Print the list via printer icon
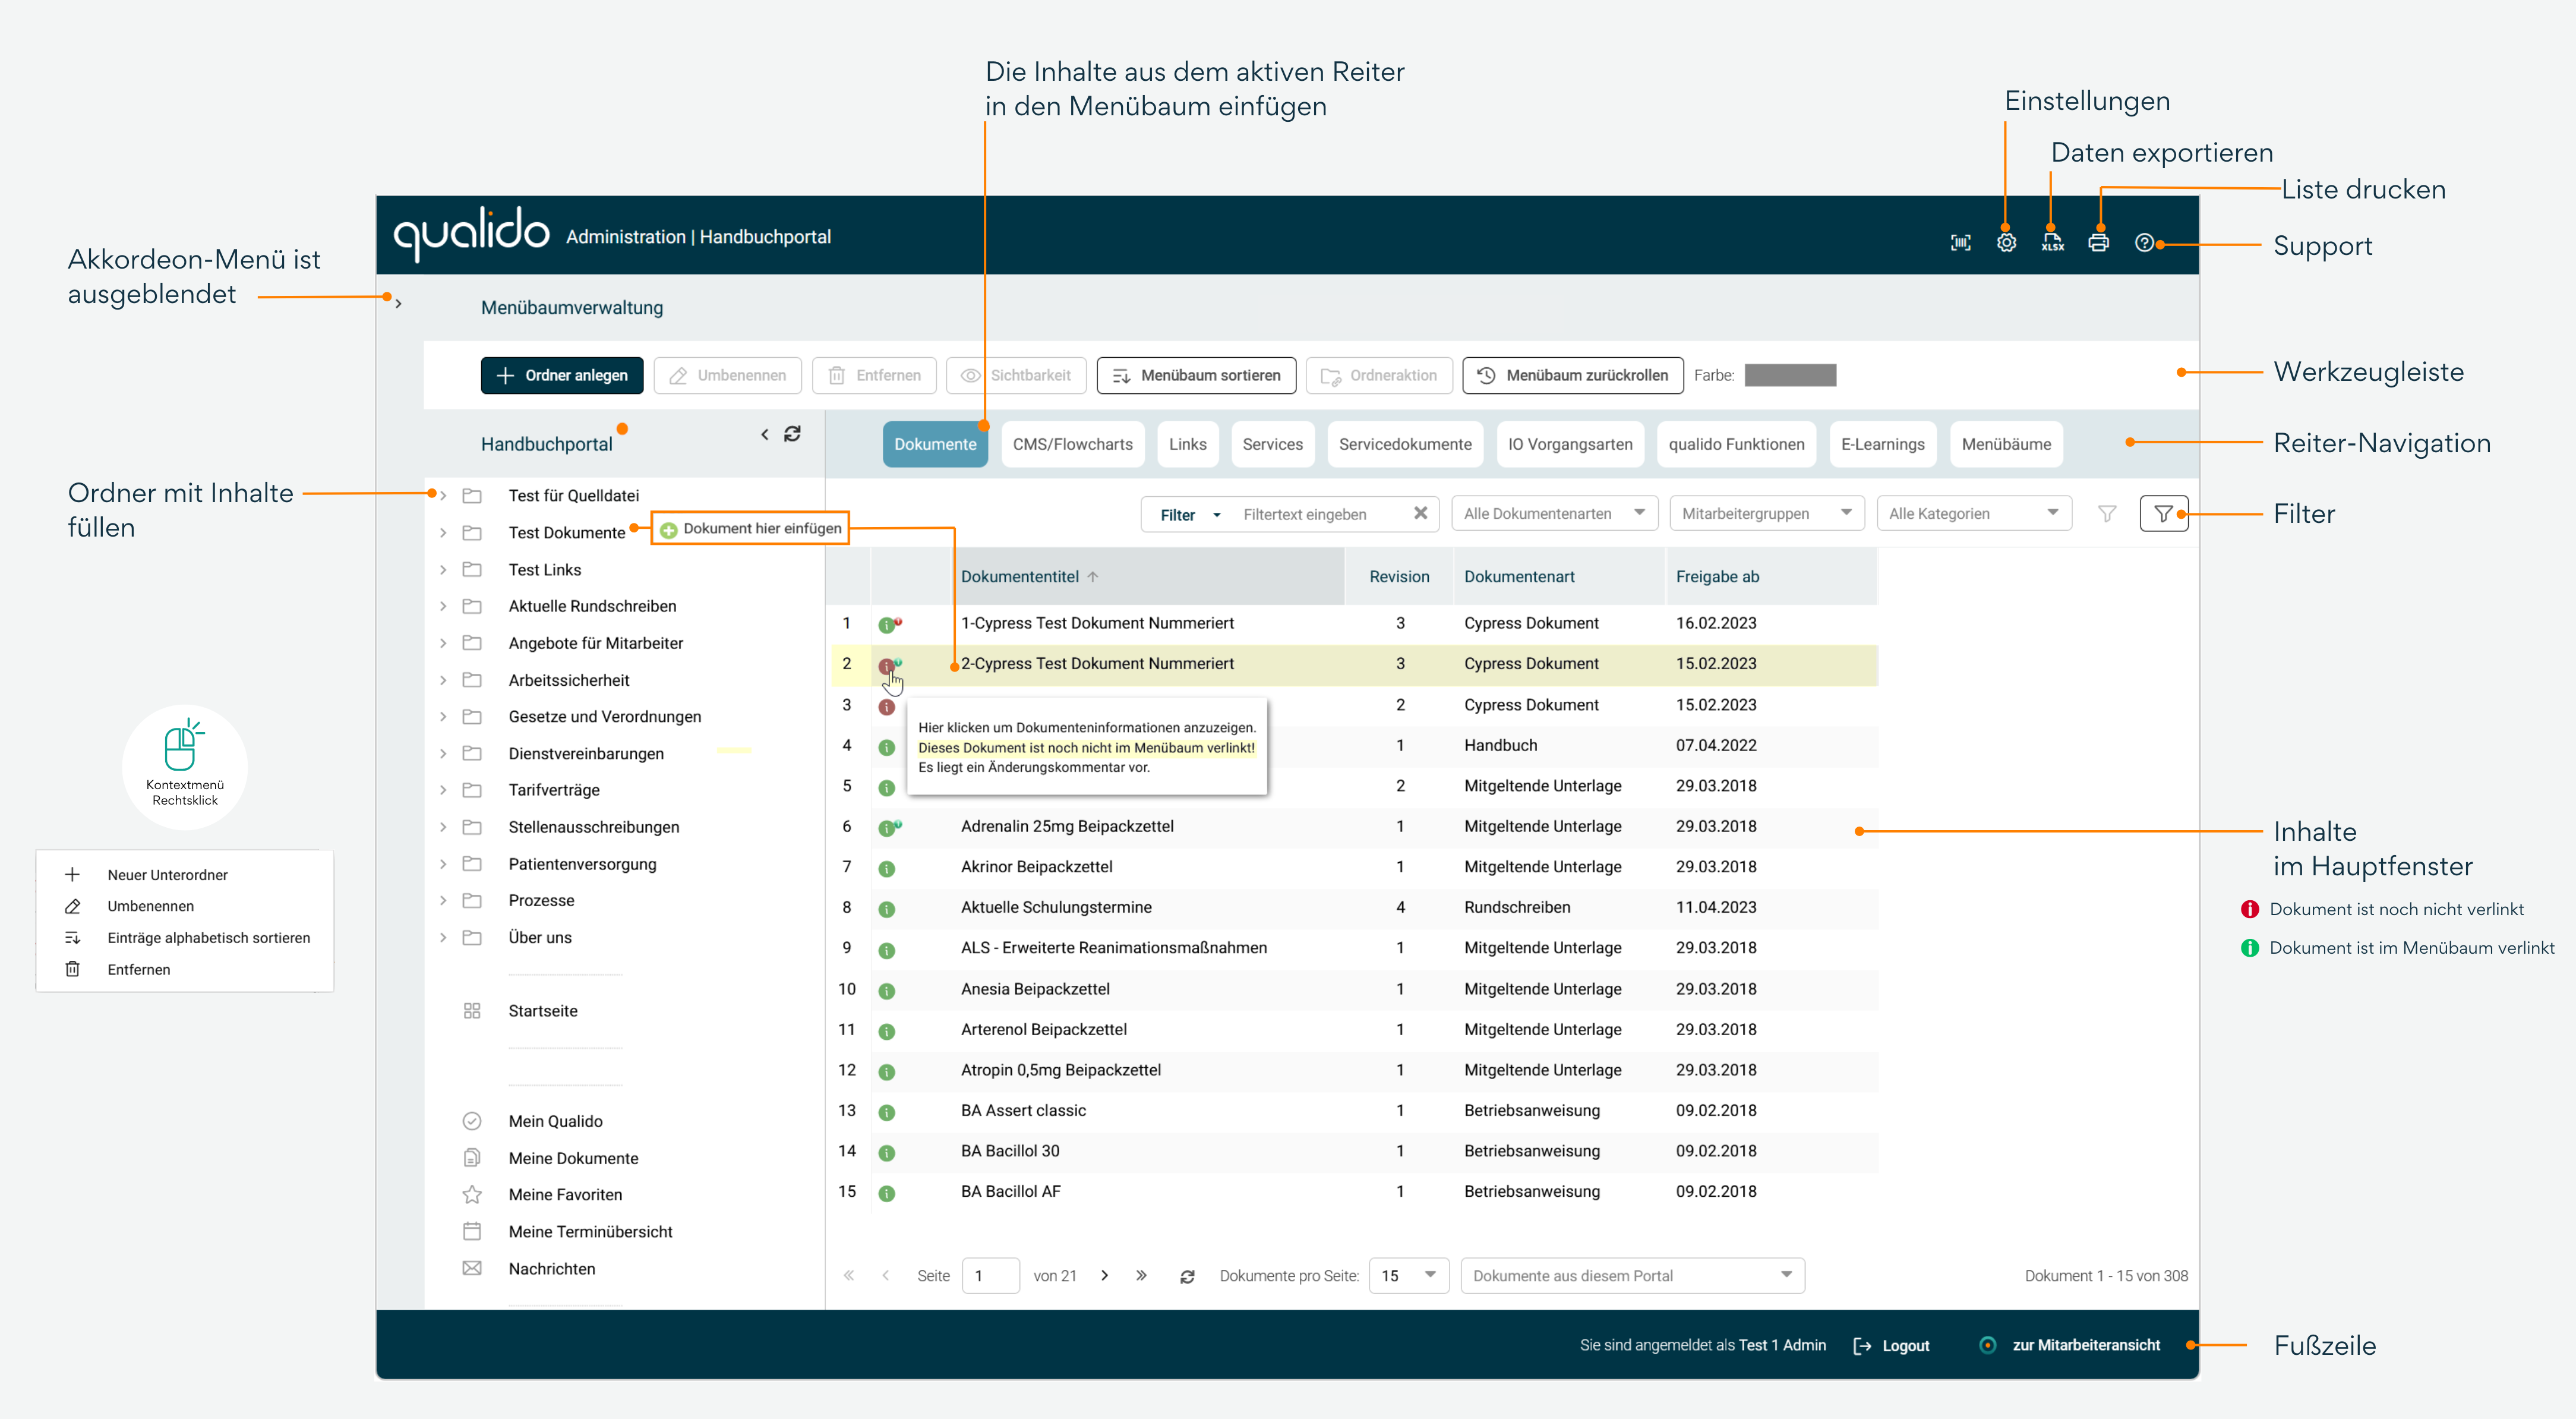 point(2098,243)
